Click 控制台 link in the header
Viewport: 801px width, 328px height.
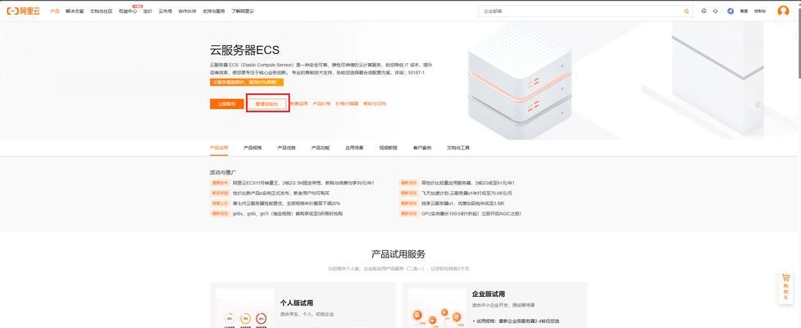(x=760, y=11)
